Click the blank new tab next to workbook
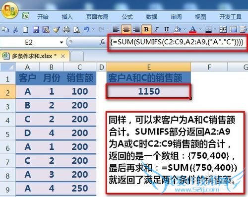 [77, 56]
